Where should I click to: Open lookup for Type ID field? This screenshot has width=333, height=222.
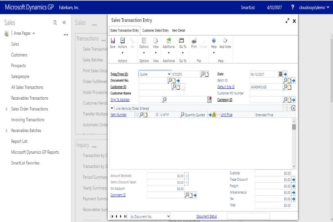(x=202, y=74)
